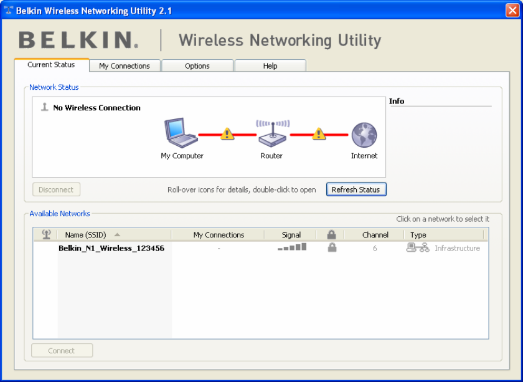Click the Infrastructure network type icon
The image size is (523, 382).
point(418,247)
